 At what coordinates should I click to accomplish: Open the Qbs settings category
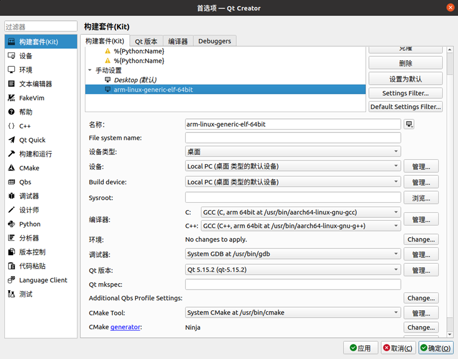(x=25, y=182)
